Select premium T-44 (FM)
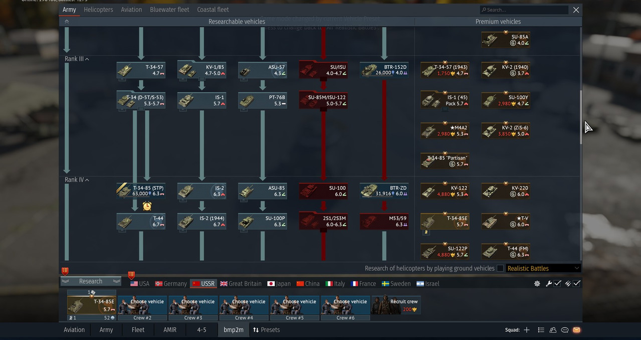The image size is (641, 340). [x=506, y=251]
